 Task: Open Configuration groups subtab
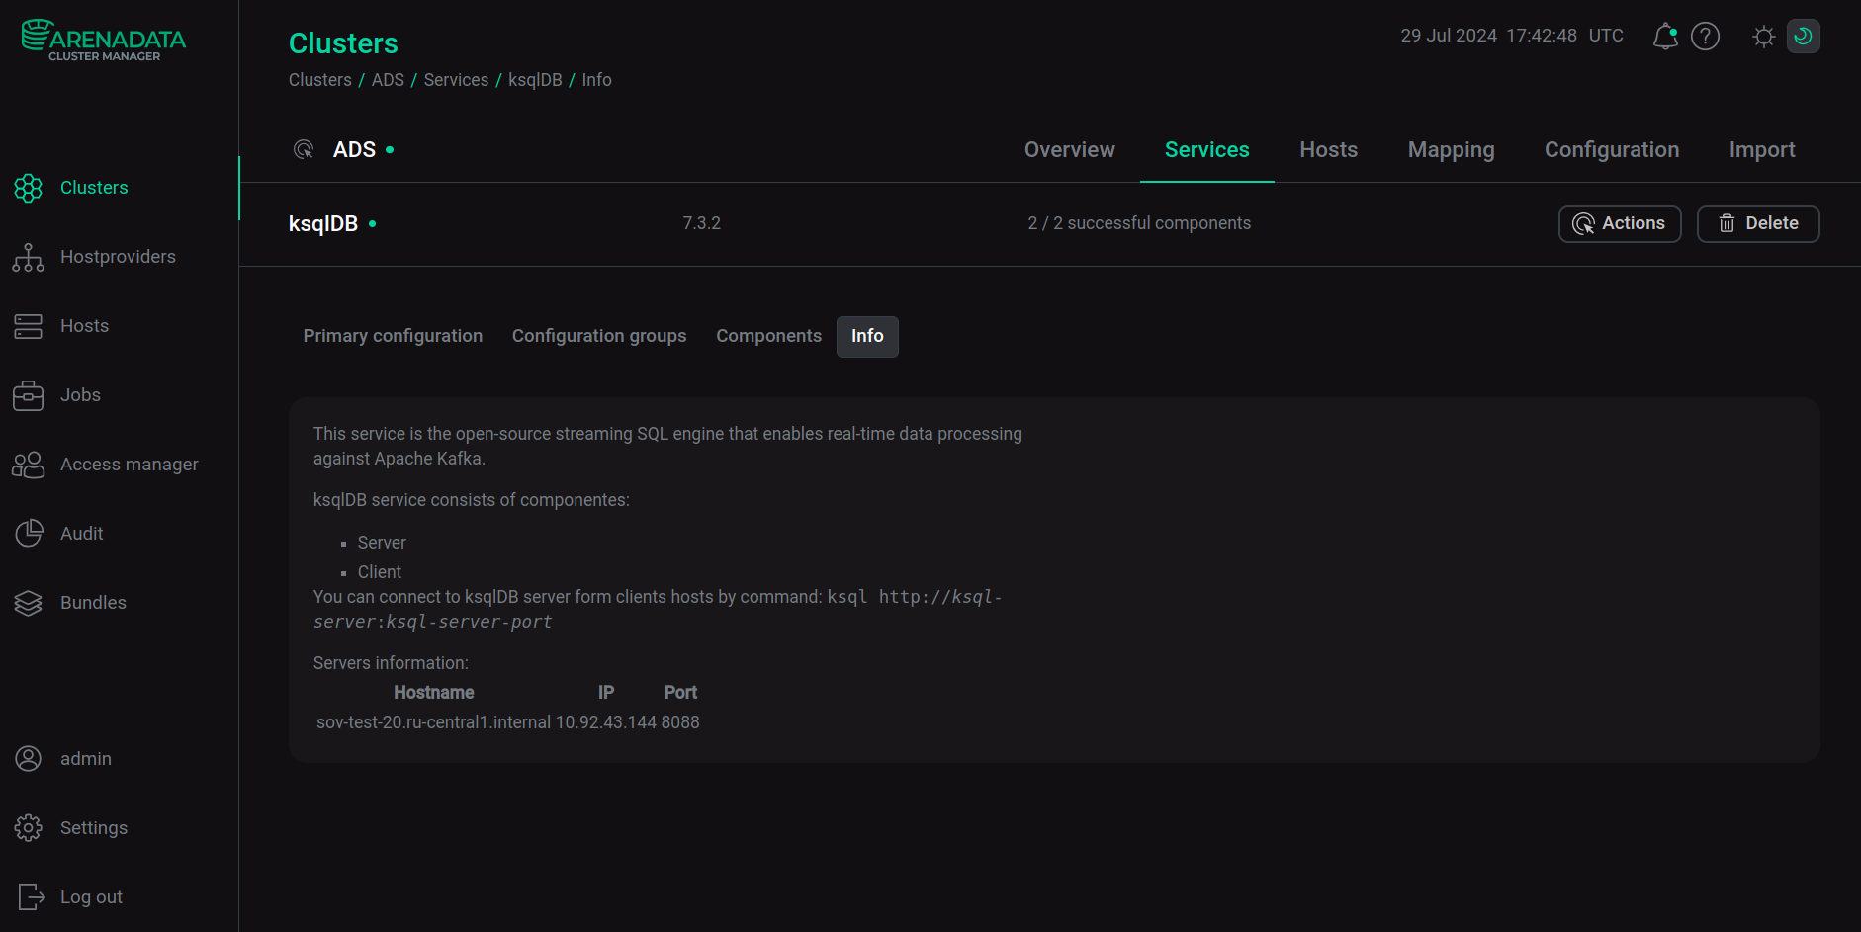(599, 337)
